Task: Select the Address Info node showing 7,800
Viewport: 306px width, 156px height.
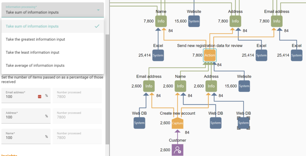Action: [235, 21]
